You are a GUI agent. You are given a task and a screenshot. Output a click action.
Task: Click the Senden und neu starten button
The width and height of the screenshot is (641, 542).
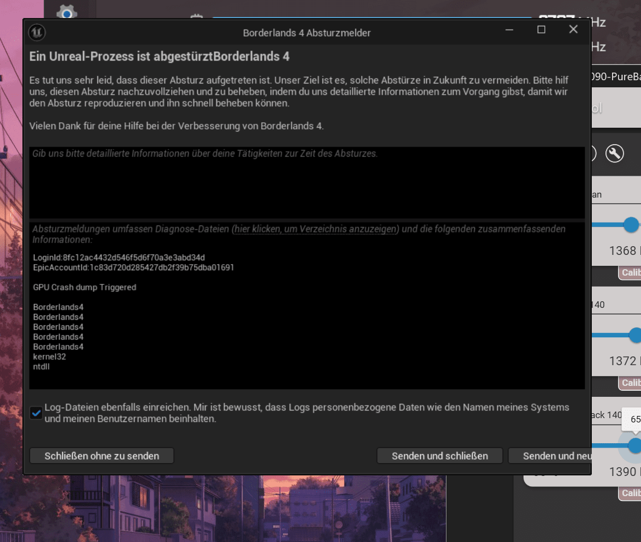550,456
